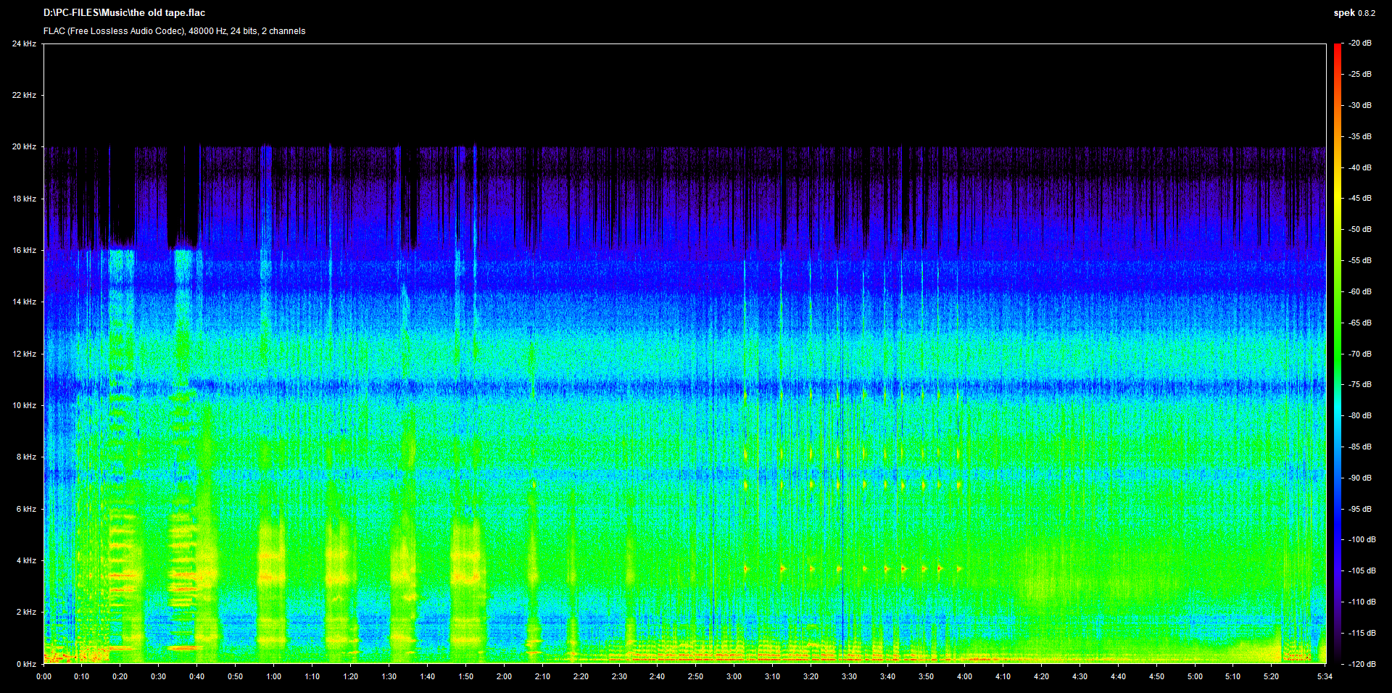Click the 0 kHz frequency axis label
This screenshot has height=693, width=1392.
(26, 664)
